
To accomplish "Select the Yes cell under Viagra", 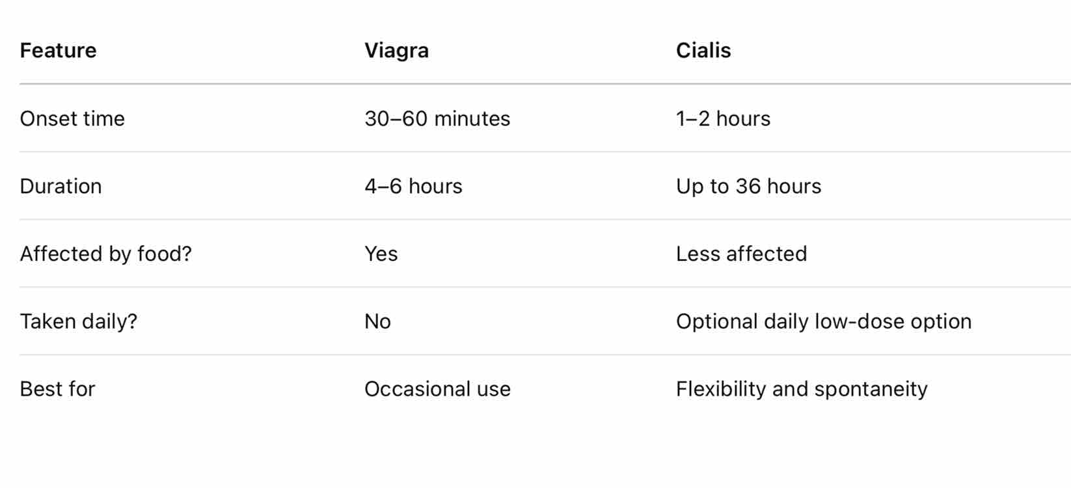I will coord(381,254).
